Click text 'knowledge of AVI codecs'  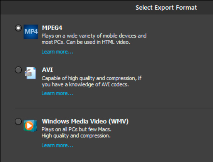pyautogui.click(x=98, y=84)
